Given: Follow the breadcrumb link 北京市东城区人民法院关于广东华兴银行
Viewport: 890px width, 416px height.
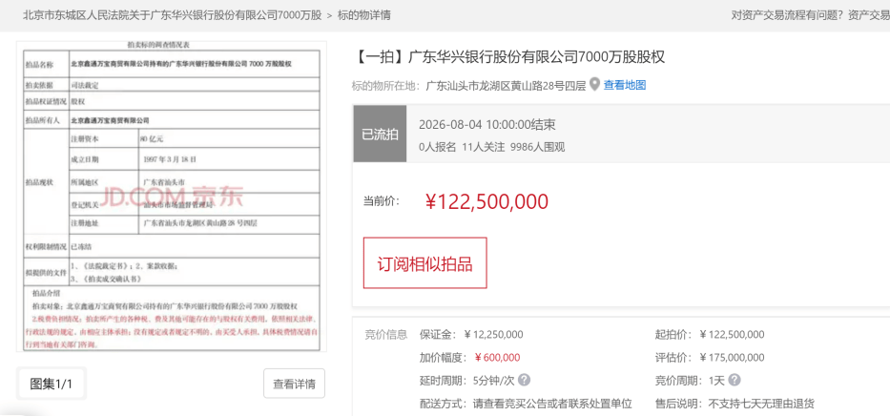Looking at the screenshot, I should coord(171,15).
